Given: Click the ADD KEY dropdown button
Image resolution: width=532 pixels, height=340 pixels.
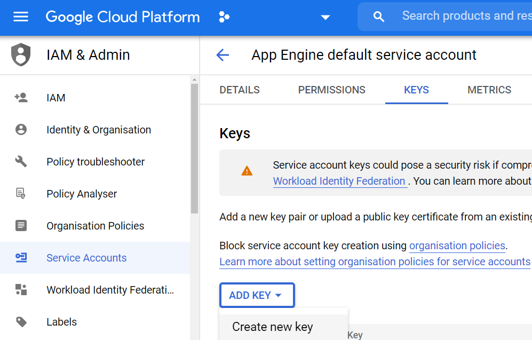Looking at the screenshot, I should pyautogui.click(x=257, y=295).
